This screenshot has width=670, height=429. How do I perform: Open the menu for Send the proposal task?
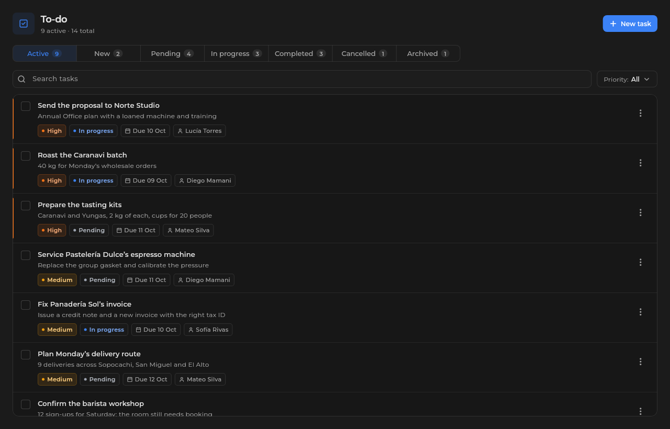tap(640, 113)
